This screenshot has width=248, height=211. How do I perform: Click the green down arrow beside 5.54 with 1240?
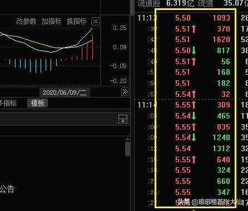tap(194, 137)
